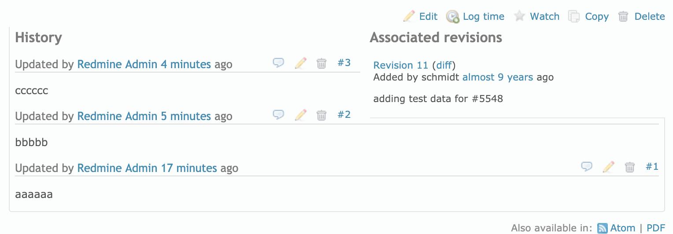The width and height of the screenshot is (673, 234).
Task: Export the issue as PDF
Action: (655, 228)
